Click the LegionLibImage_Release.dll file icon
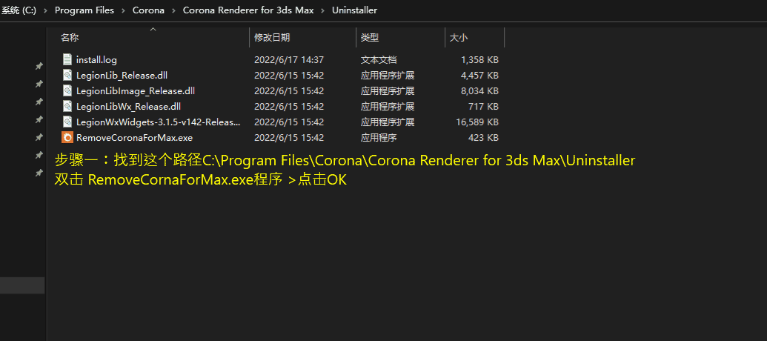The height and width of the screenshot is (341, 767). [x=67, y=91]
